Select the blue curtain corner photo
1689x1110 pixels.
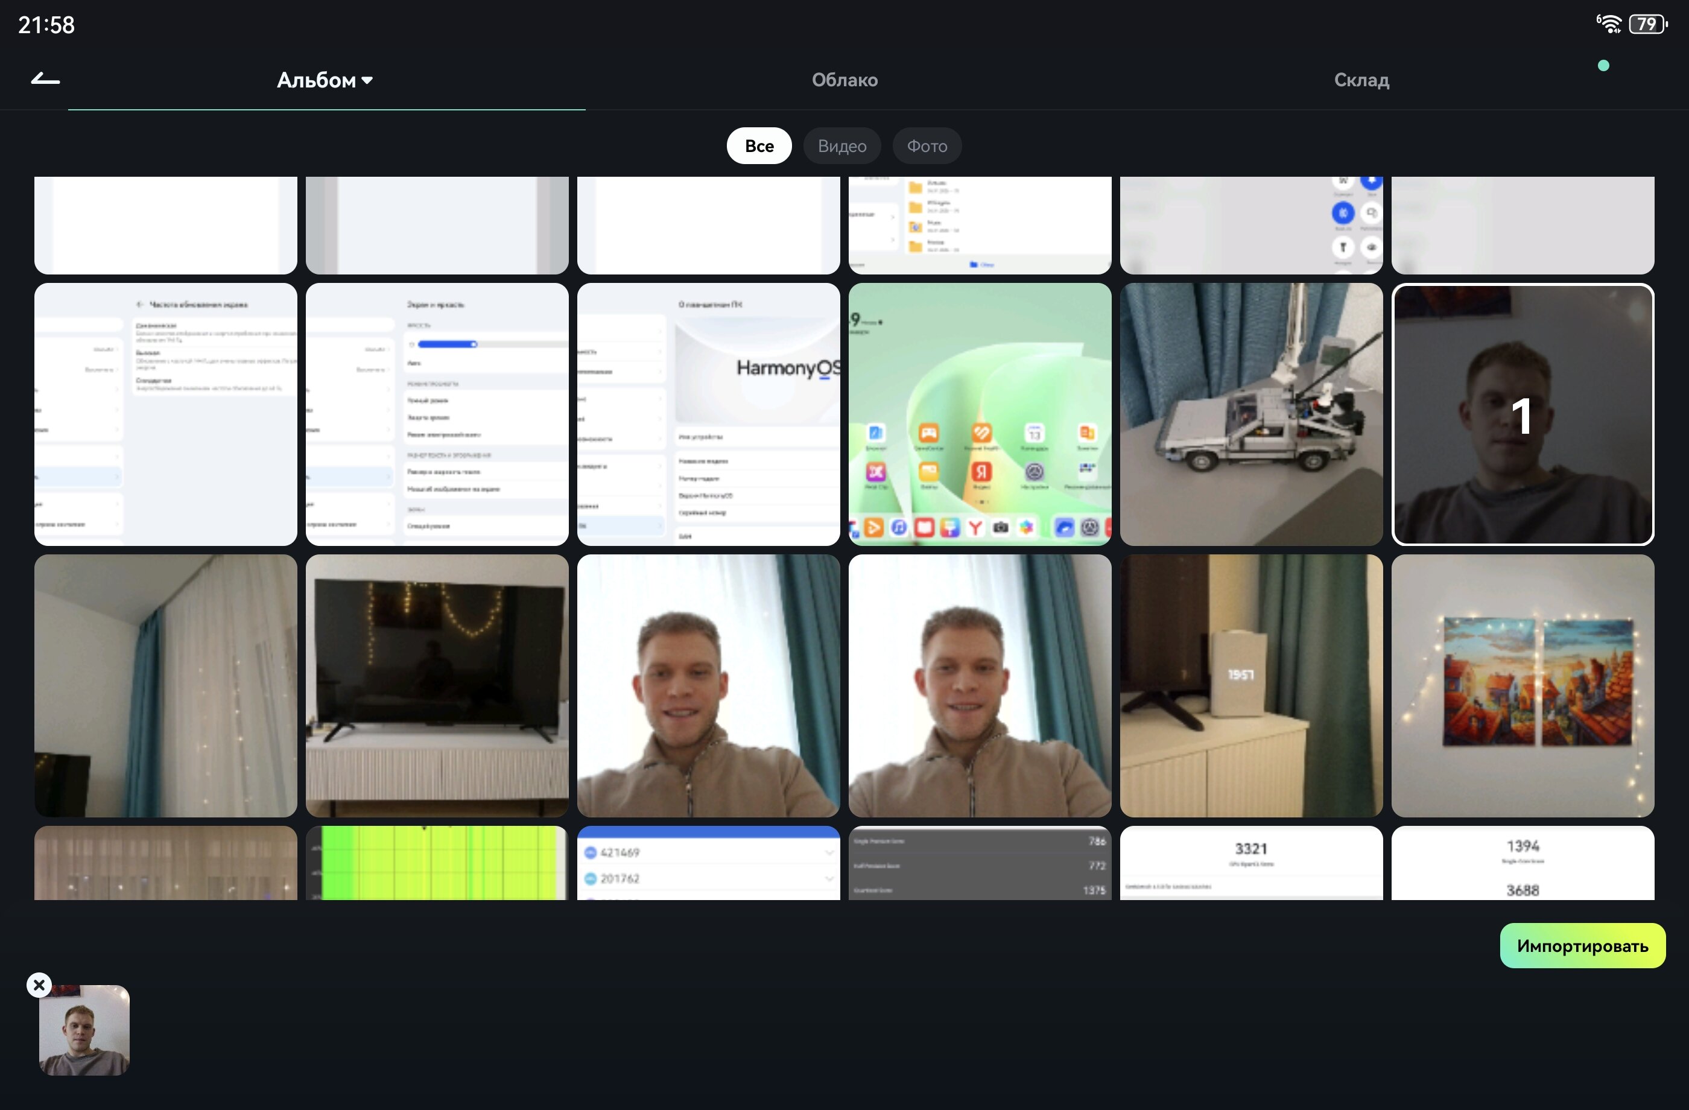pos(165,685)
